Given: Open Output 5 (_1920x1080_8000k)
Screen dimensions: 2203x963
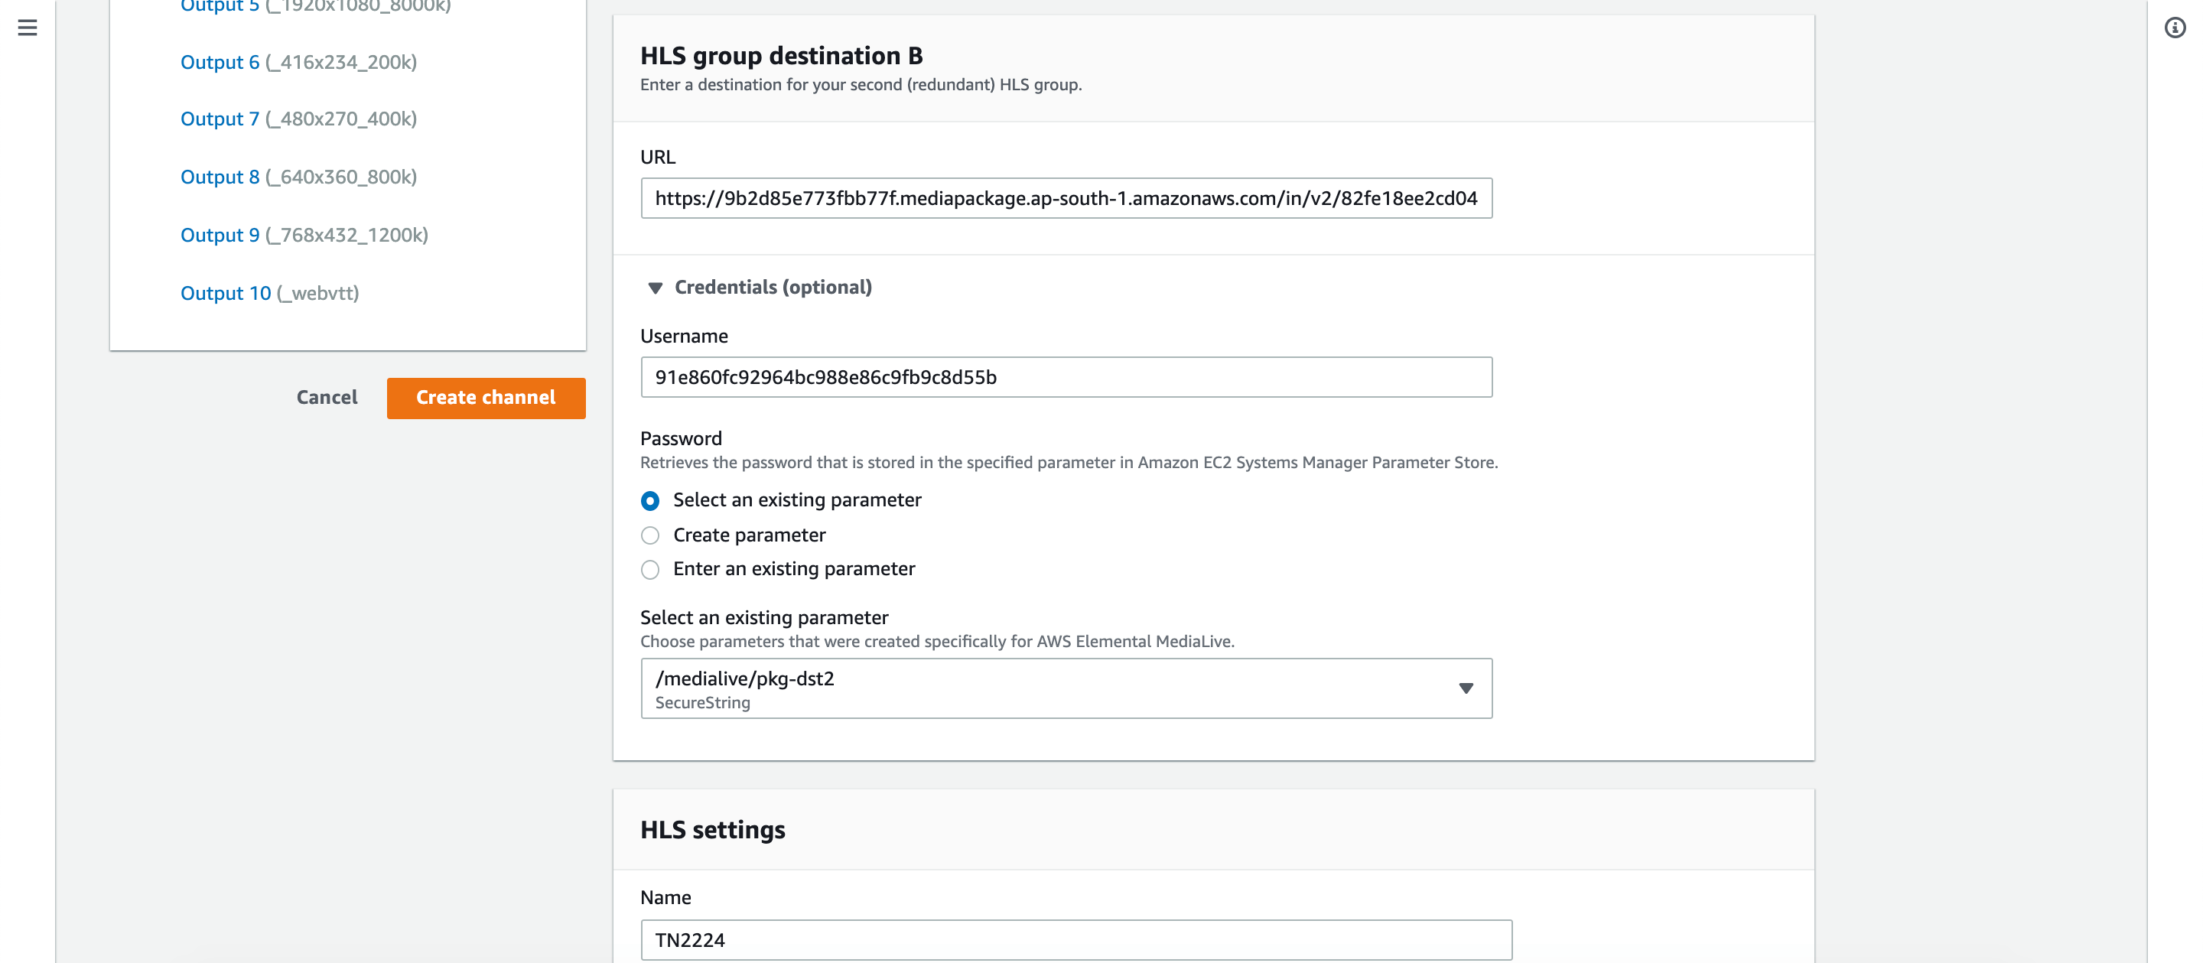Looking at the screenshot, I should 316,6.
